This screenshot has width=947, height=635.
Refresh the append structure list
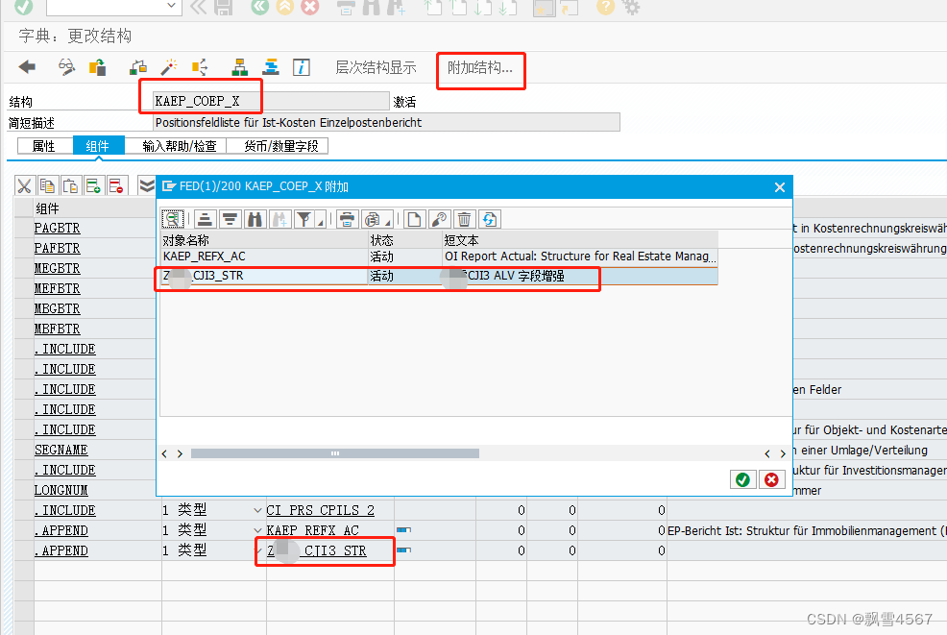click(489, 219)
